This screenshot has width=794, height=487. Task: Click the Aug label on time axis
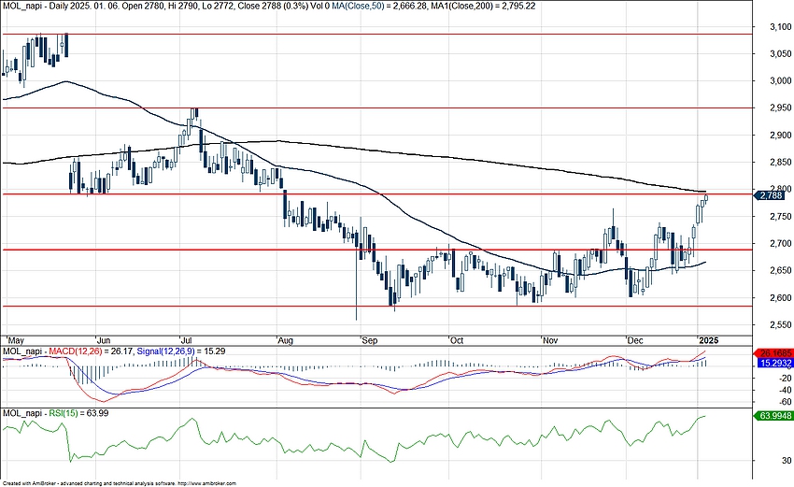click(x=286, y=340)
